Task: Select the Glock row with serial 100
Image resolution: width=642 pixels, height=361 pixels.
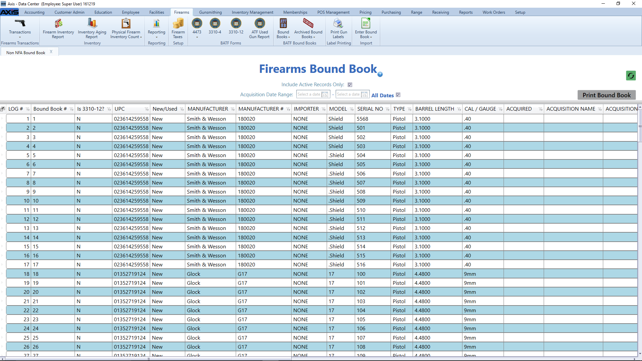Action: point(321,274)
